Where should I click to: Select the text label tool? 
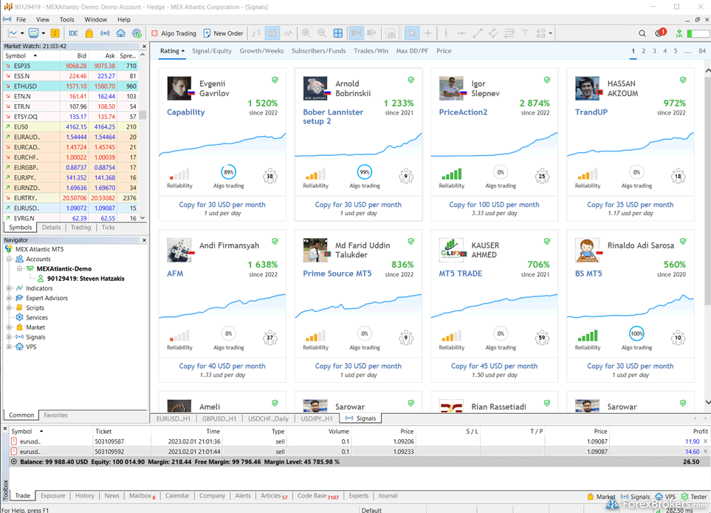[x=525, y=33]
